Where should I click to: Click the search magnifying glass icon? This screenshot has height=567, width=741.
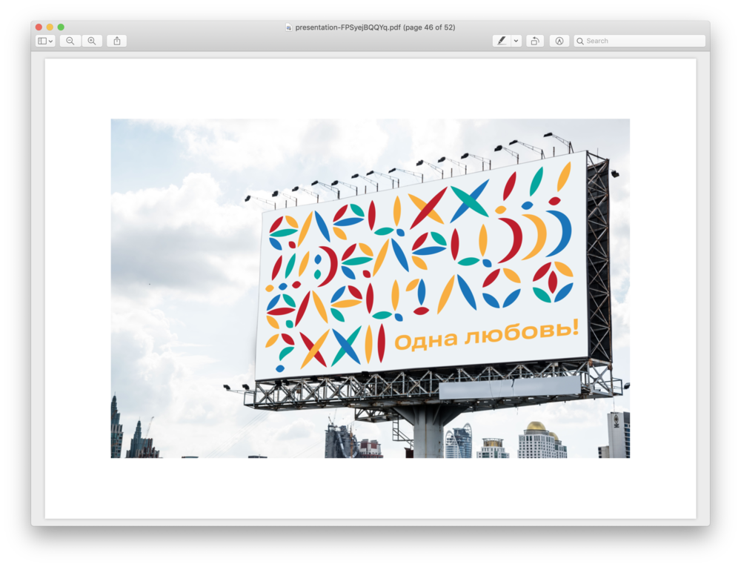[x=580, y=41]
